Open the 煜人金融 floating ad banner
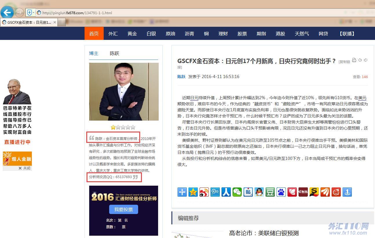This screenshot has height=238, width=375. pos(17,158)
